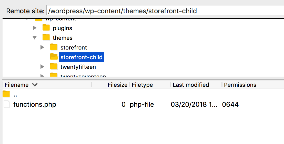Click the functions.php file icon
This screenshot has width=284, height=144.
click(x=7, y=104)
